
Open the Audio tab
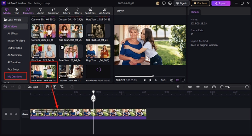(41, 11)
